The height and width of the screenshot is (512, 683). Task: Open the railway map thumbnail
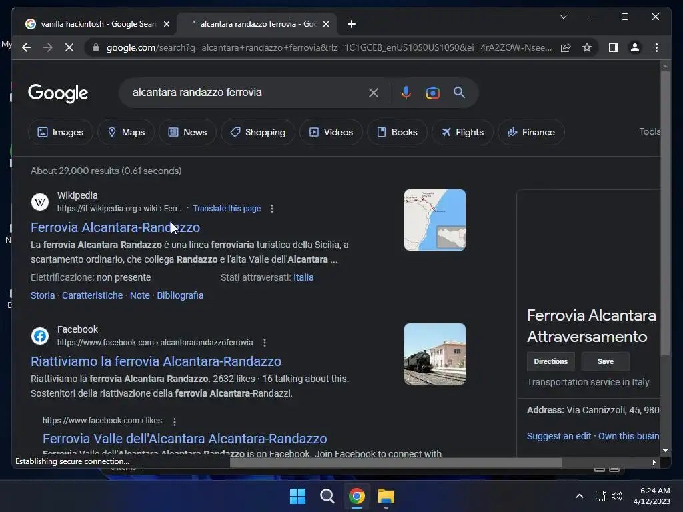(x=435, y=220)
